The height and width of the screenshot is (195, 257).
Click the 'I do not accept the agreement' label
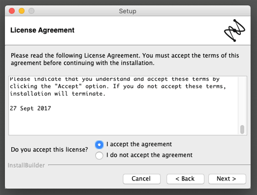[149, 155]
